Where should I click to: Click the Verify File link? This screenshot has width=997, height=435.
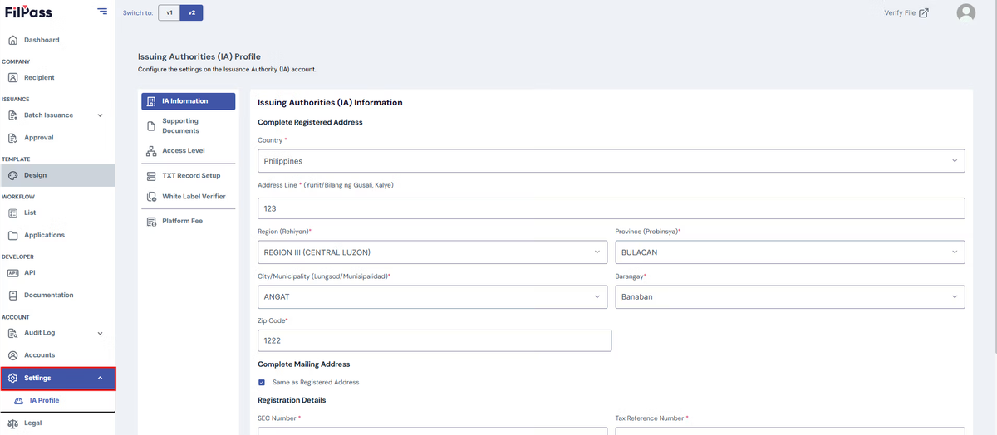point(906,12)
